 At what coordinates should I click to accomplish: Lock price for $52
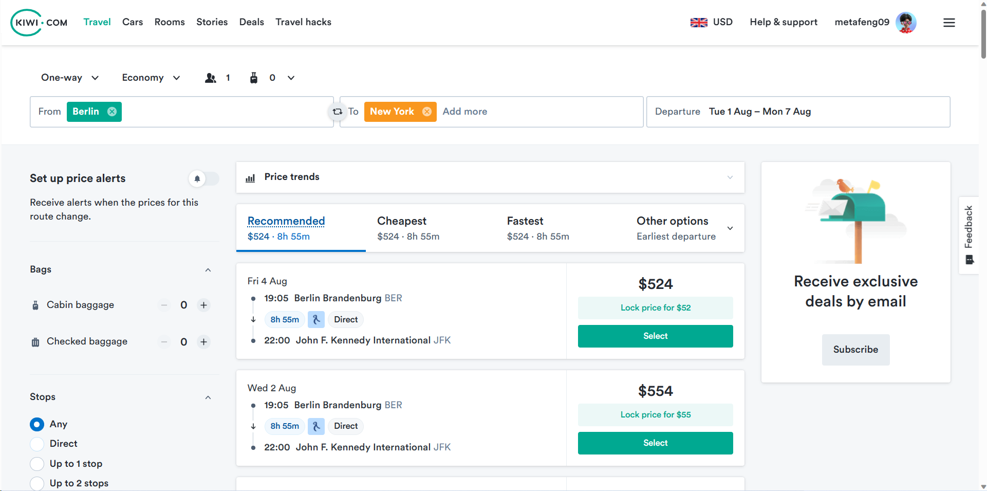click(x=656, y=308)
